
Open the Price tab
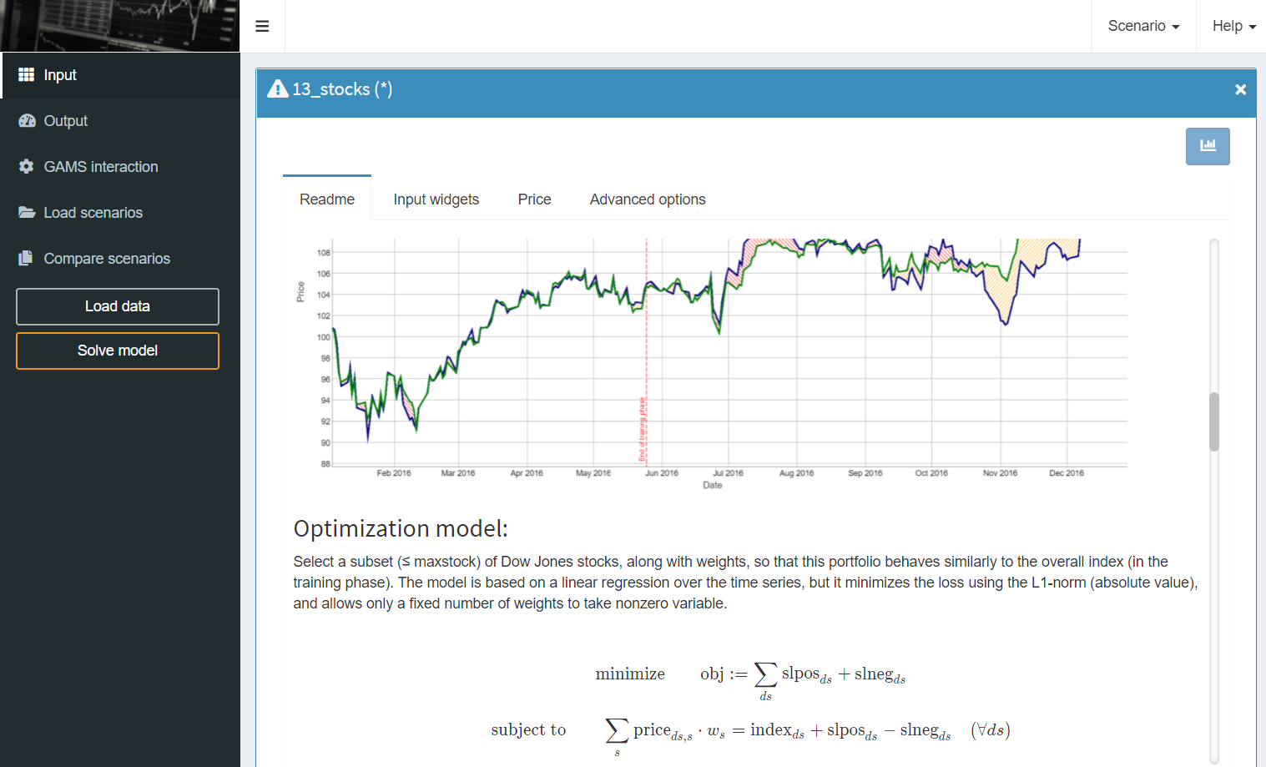click(x=534, y=199)
